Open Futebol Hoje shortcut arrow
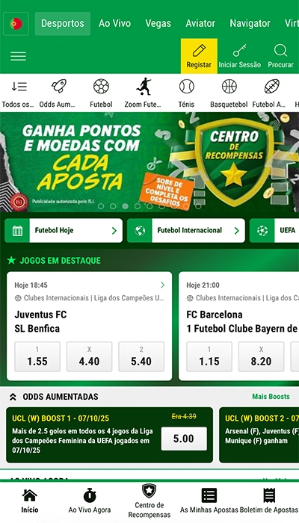Screen dimensions: 299x523 114,230
